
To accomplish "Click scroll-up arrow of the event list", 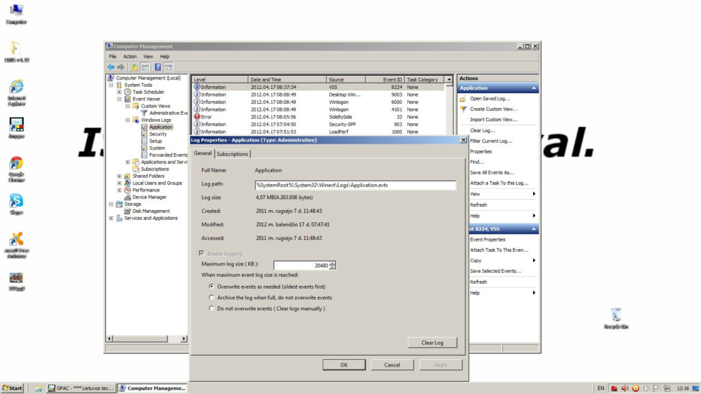I will click(x=449, y=79).
